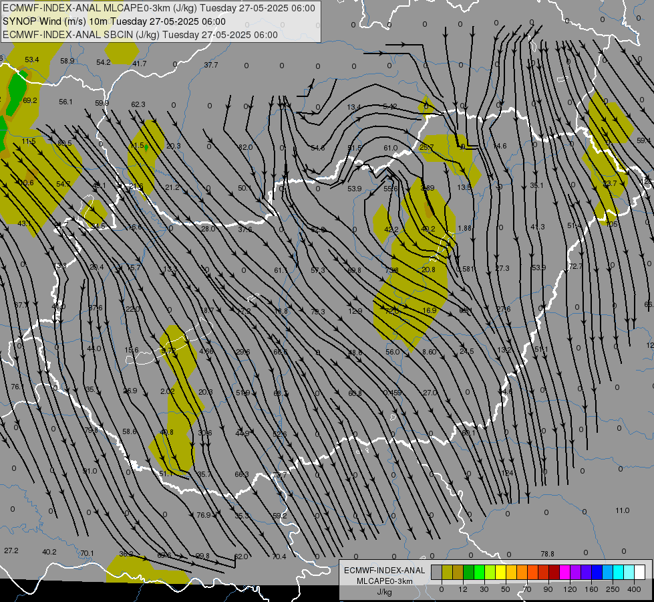Click the map value 2.02
The width and height of the screenshot is (654, 602).
point(167,391)
